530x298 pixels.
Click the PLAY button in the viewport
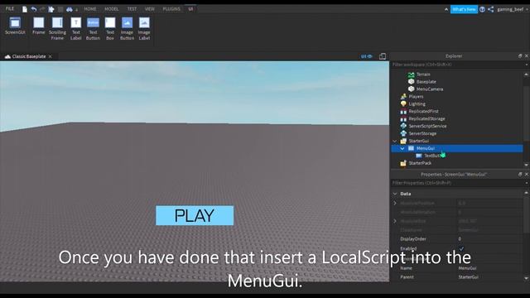click(x=195, y=215)
